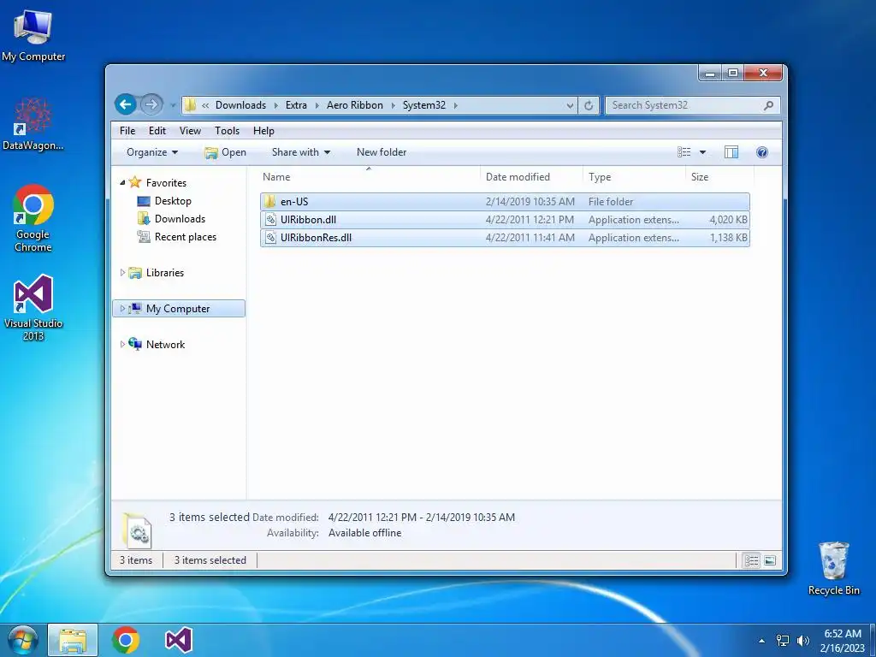
Task: Open the Tools menu
Action: point(227,131)
